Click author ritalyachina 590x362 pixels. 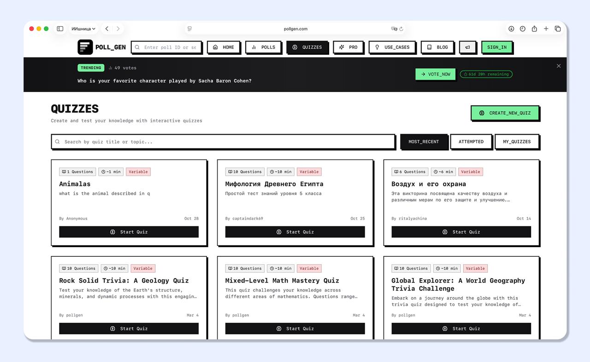[x=413, y=219]
